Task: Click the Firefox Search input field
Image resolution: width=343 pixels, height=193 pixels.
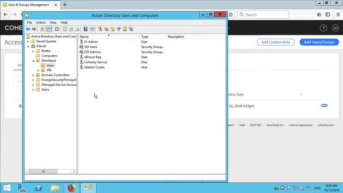Action: [x=263, y=14]
